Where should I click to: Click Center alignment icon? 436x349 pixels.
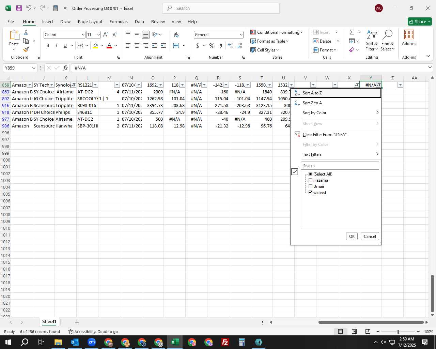click(x=137, y=46)
